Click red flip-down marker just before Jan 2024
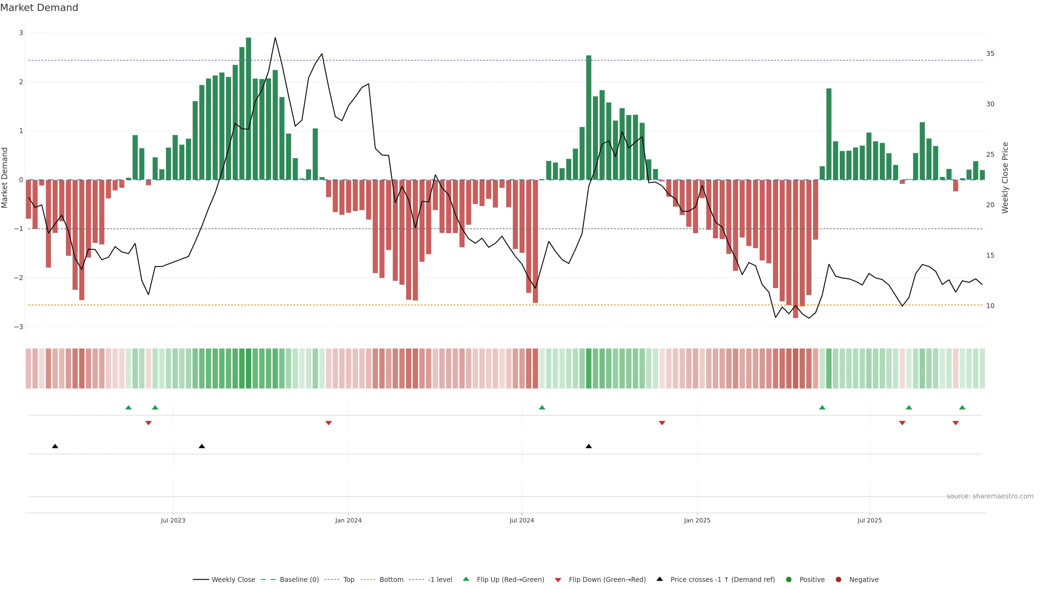The width and height of the screenshot is (1047, 589). coord(328,423)
